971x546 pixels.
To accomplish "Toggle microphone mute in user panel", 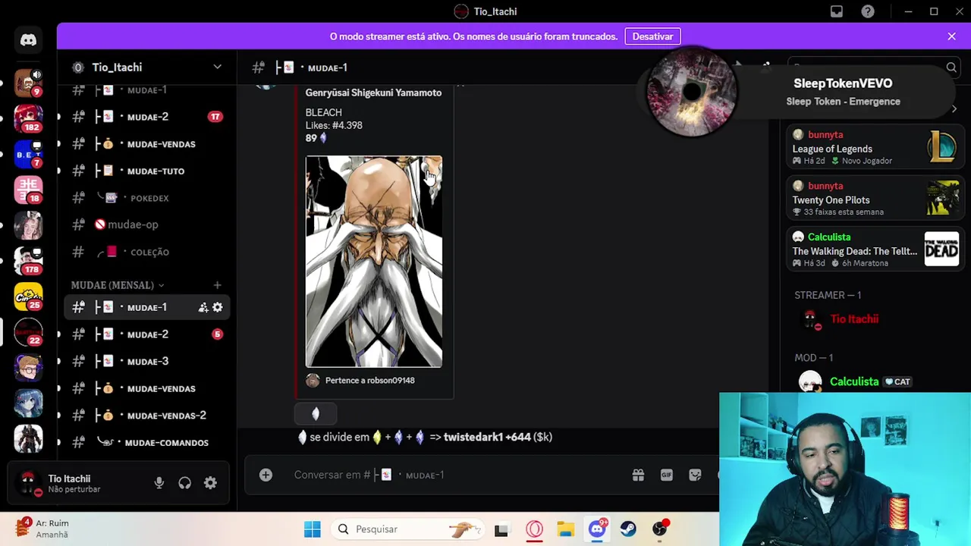I will pos(159,483).
